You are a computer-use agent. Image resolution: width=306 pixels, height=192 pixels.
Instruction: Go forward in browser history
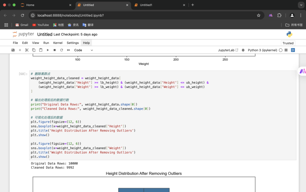coord(14,15)
